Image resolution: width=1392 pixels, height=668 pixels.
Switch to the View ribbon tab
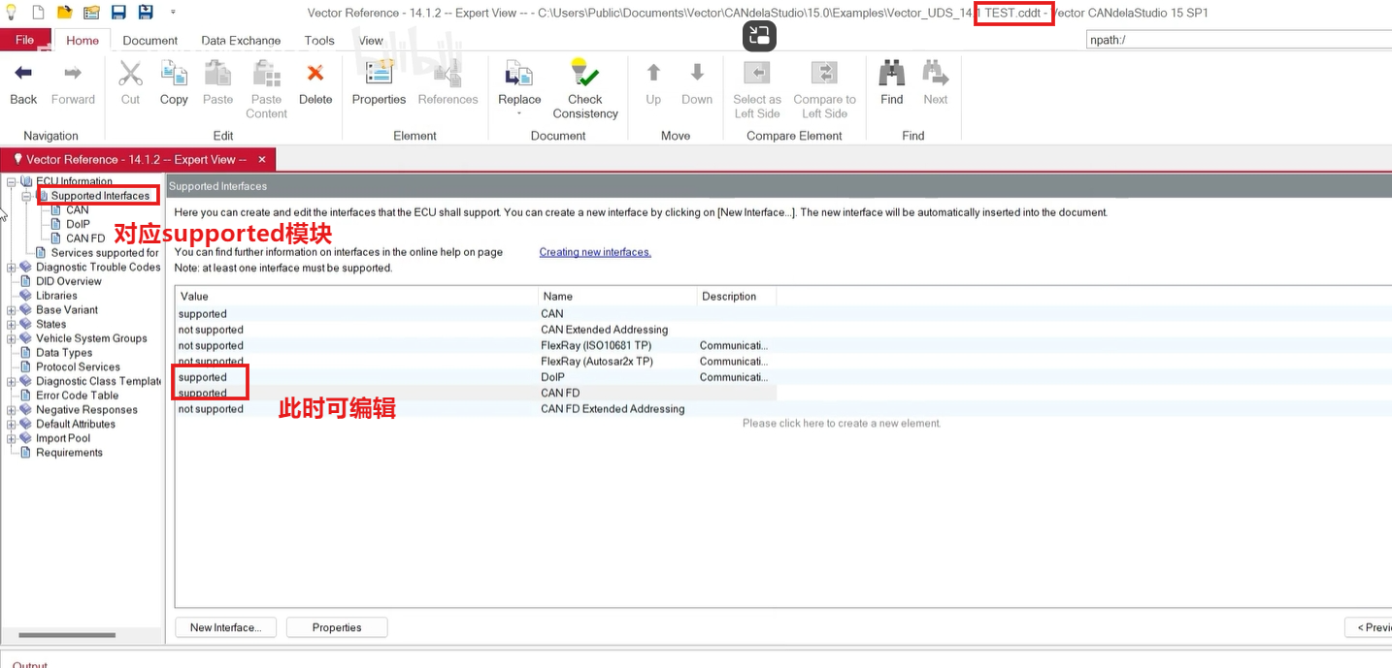coord(371,41)
